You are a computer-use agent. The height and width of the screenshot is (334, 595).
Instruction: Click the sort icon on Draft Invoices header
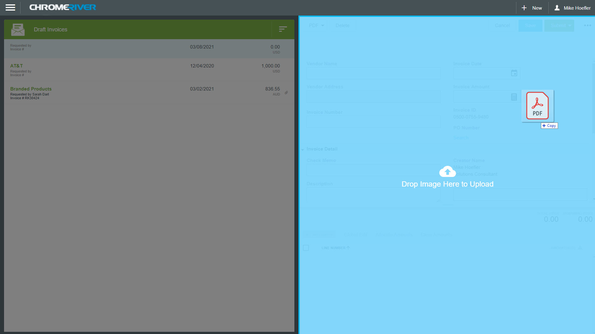click(283, 29)
